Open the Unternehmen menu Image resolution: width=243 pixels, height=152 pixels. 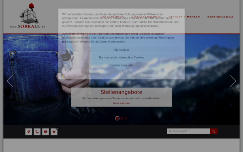tap(112, 17)
